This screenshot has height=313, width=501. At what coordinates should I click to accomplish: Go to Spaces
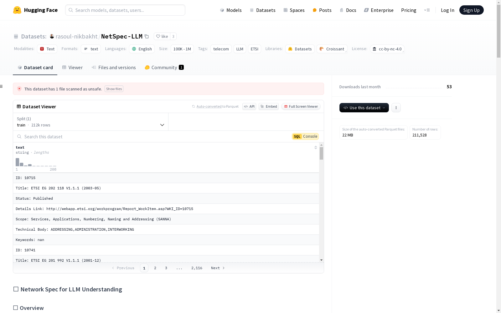pos(294,10)
